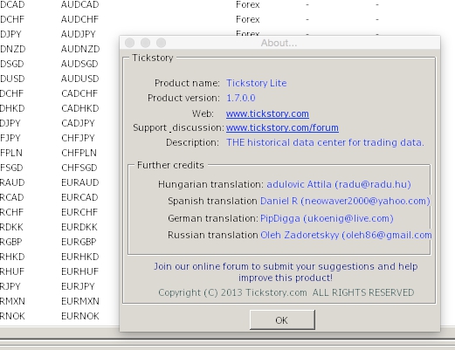Click the About... dialog title bar
455x350 pixels.
[279, 43]
